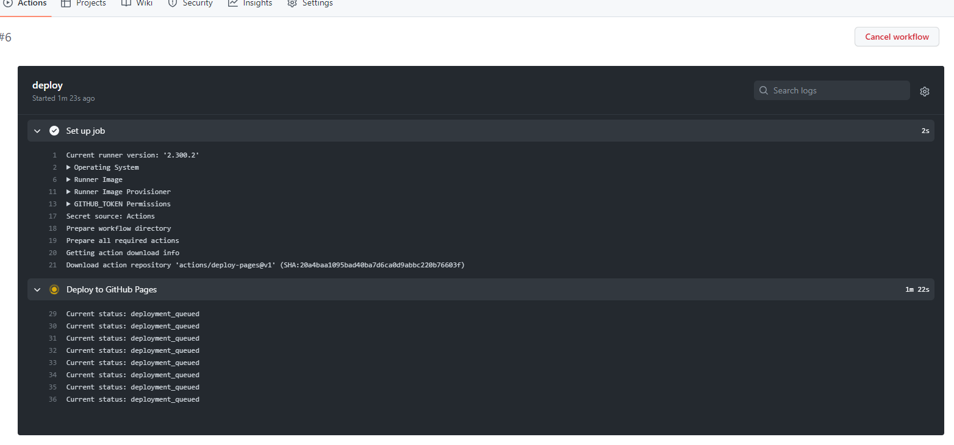Click log line number 1

[x=54, y=155]
